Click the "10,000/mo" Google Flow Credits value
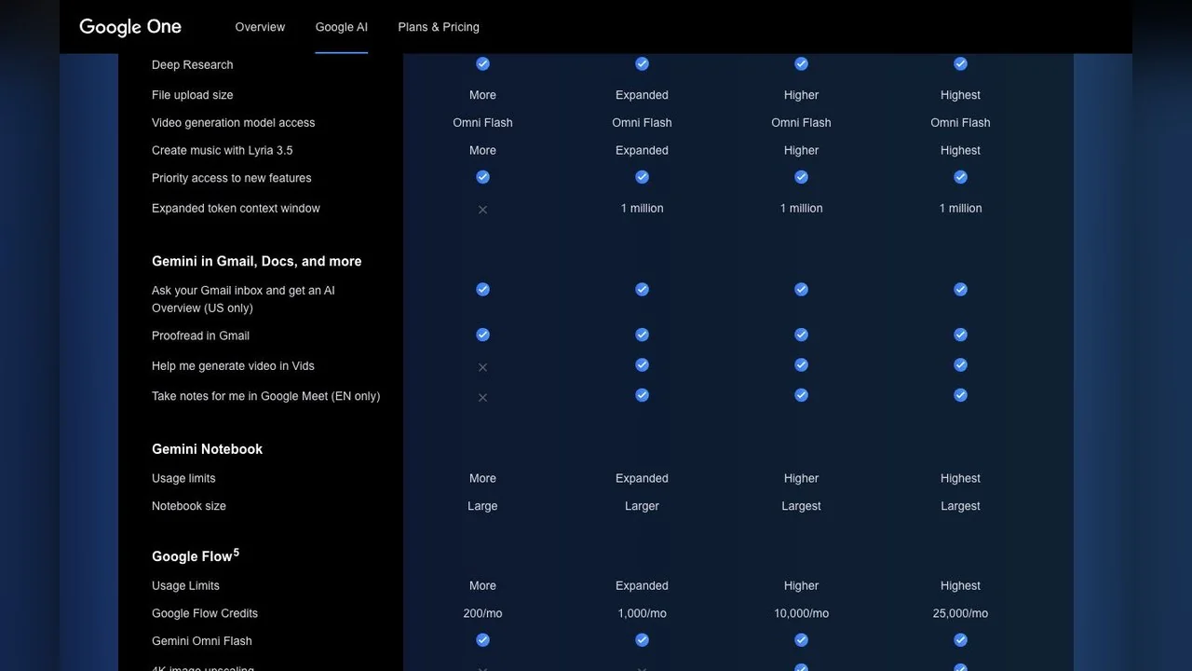The width and height of the screenshot is (1192, 671). [x=801, y=613]
